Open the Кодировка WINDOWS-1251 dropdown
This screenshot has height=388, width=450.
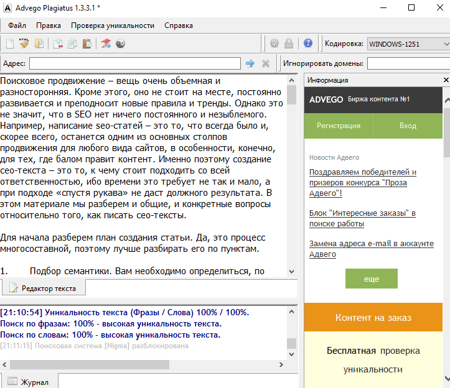click(x=409, y=44)
